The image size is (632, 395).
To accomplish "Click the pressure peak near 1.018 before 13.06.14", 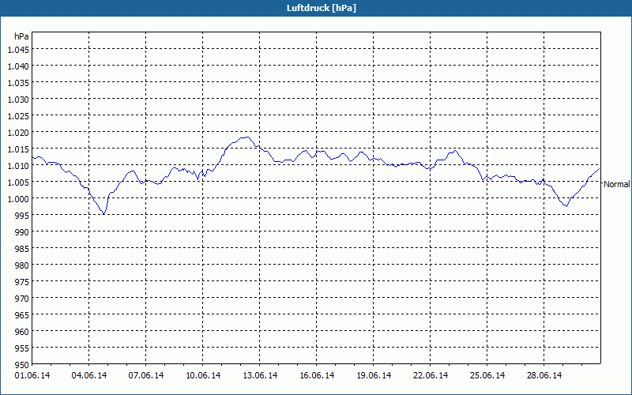I will [246, 137].
